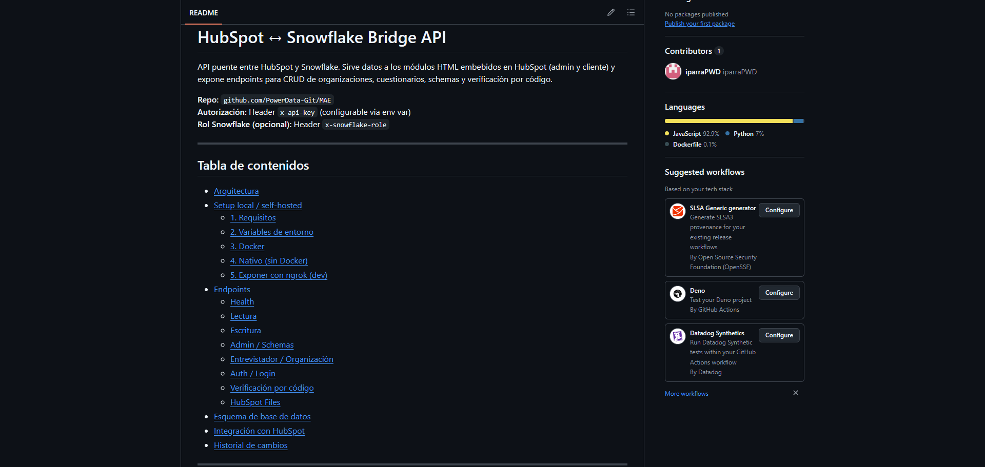The image size is (985, 467).
Task: Open the Admin / Schemas link
Action: 262,344
